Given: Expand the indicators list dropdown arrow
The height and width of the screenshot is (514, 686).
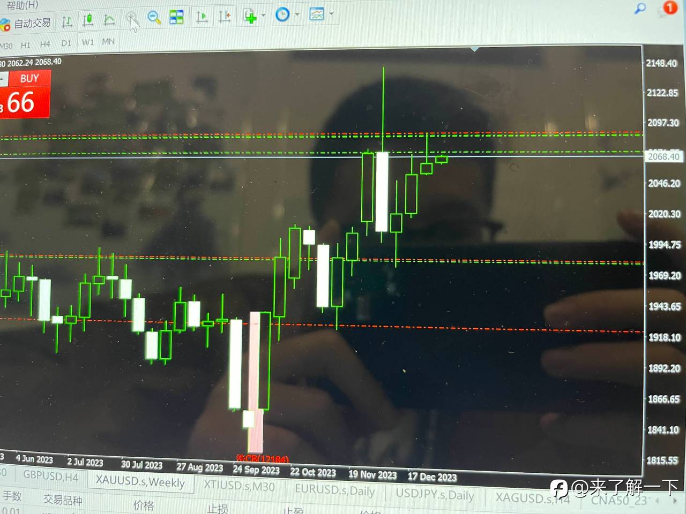Looking at the screenshot, I should [263, 15].
